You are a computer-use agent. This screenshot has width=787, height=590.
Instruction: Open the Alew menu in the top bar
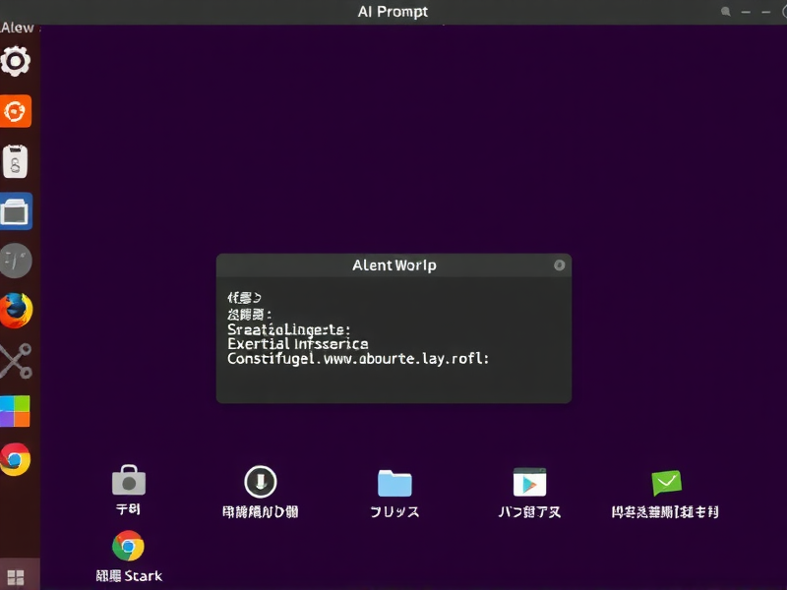coord(16,27)
